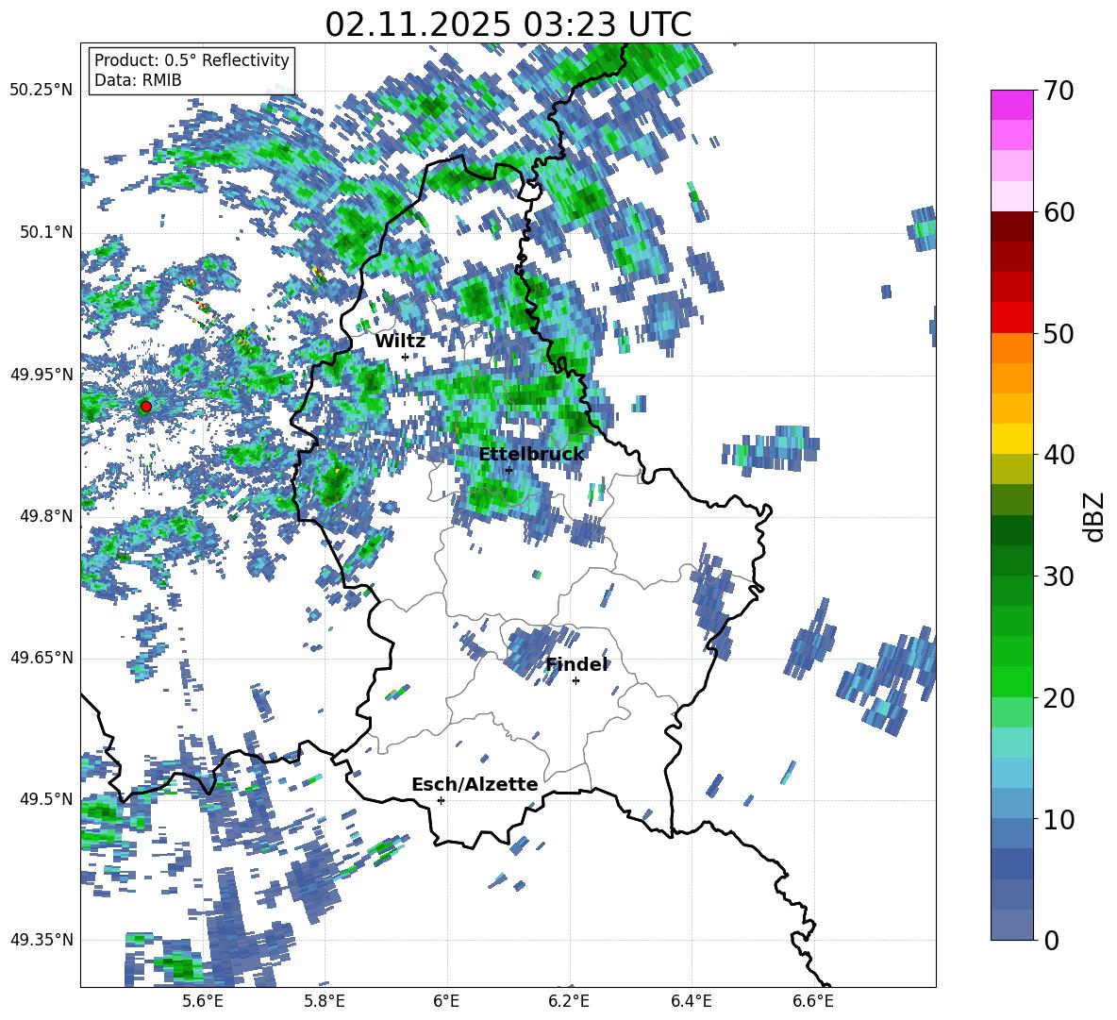The width and height of the screenshot is (1117, 1020).
Task: Click the 6.6°E longitude label
Action: (813, 1001)
